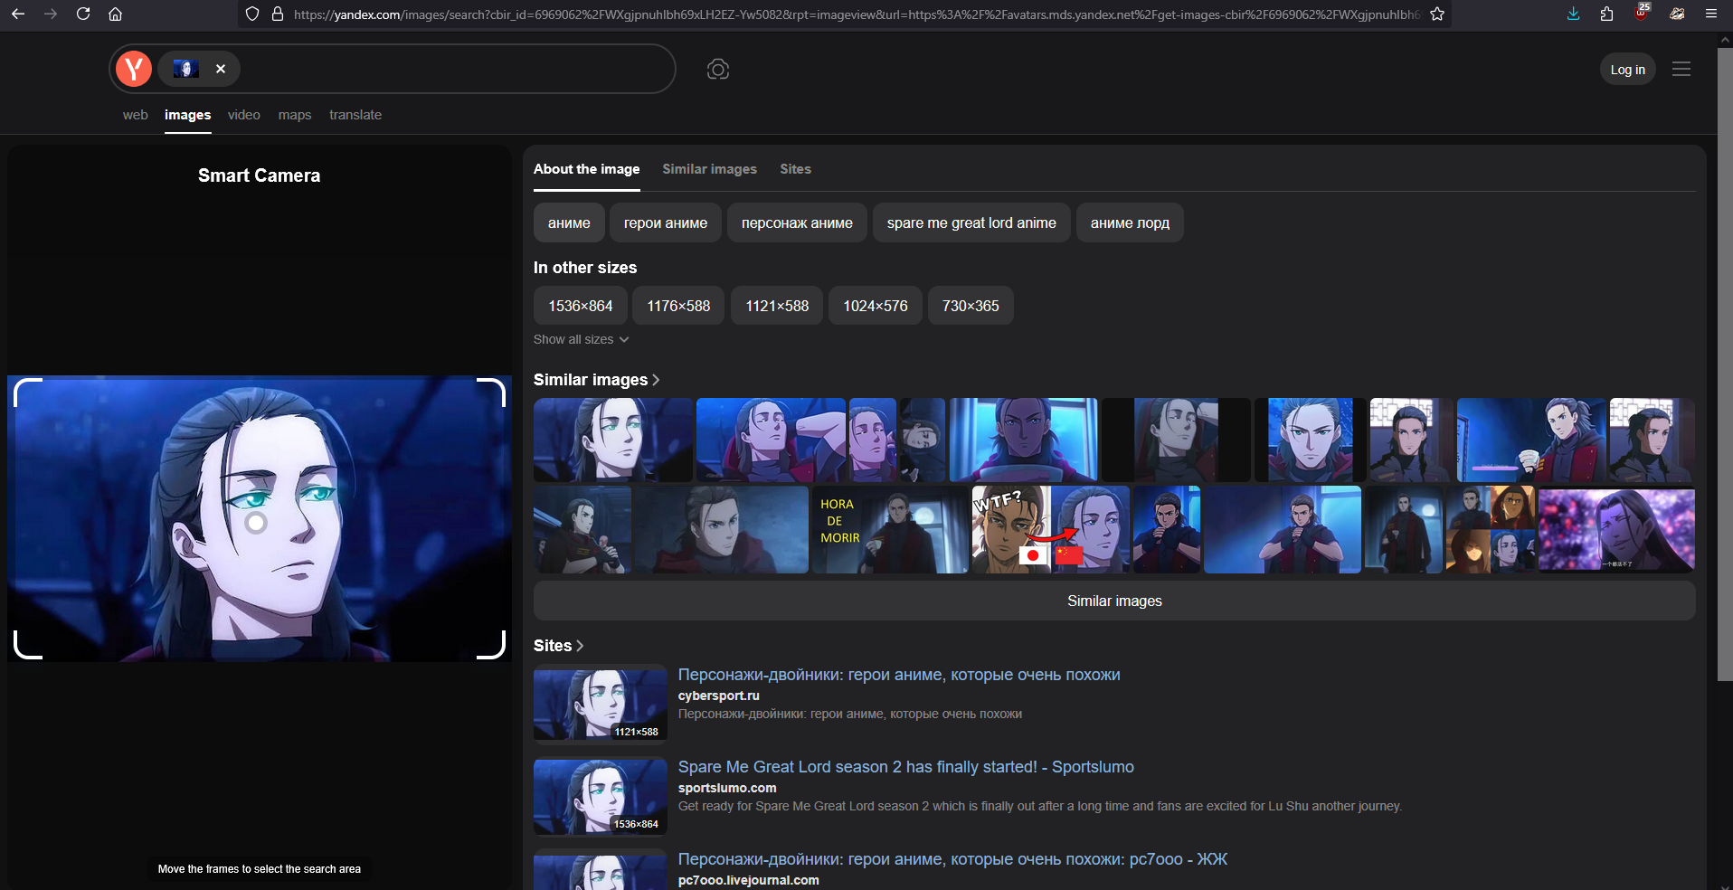Switch to the Similar images tab
This screenshot has width=1733, height=890.
709,169
